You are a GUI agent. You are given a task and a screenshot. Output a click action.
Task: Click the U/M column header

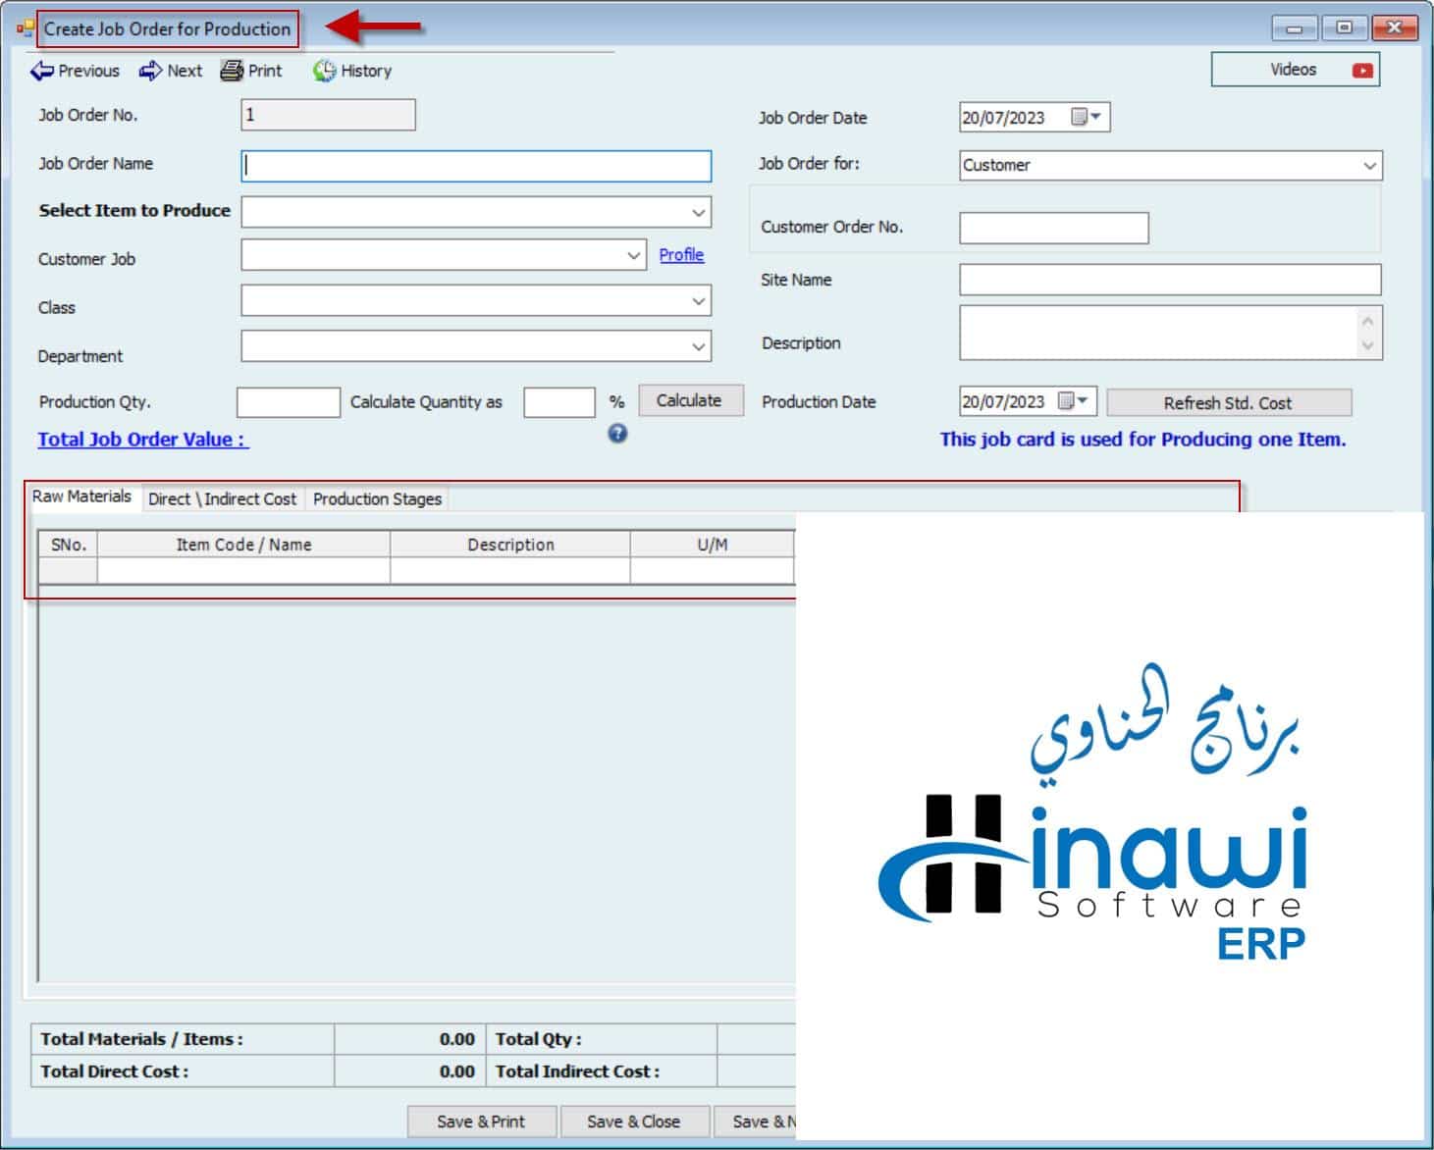pos(713,545)
